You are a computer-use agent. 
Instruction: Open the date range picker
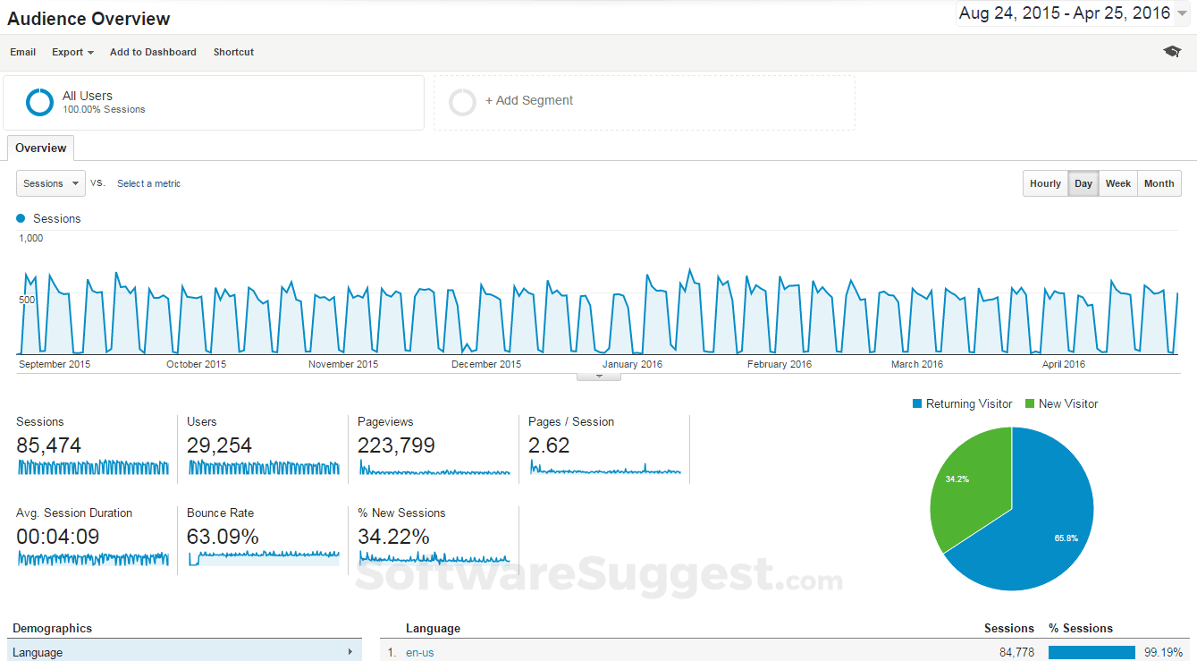click(1073, 13)
